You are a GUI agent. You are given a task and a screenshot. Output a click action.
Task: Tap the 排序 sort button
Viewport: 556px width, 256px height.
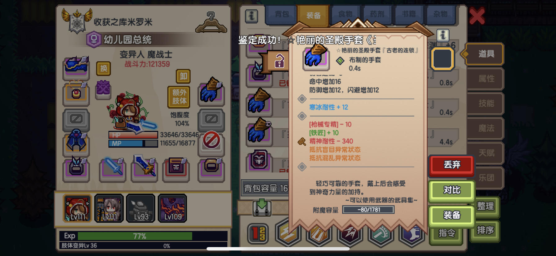point(485,230)
